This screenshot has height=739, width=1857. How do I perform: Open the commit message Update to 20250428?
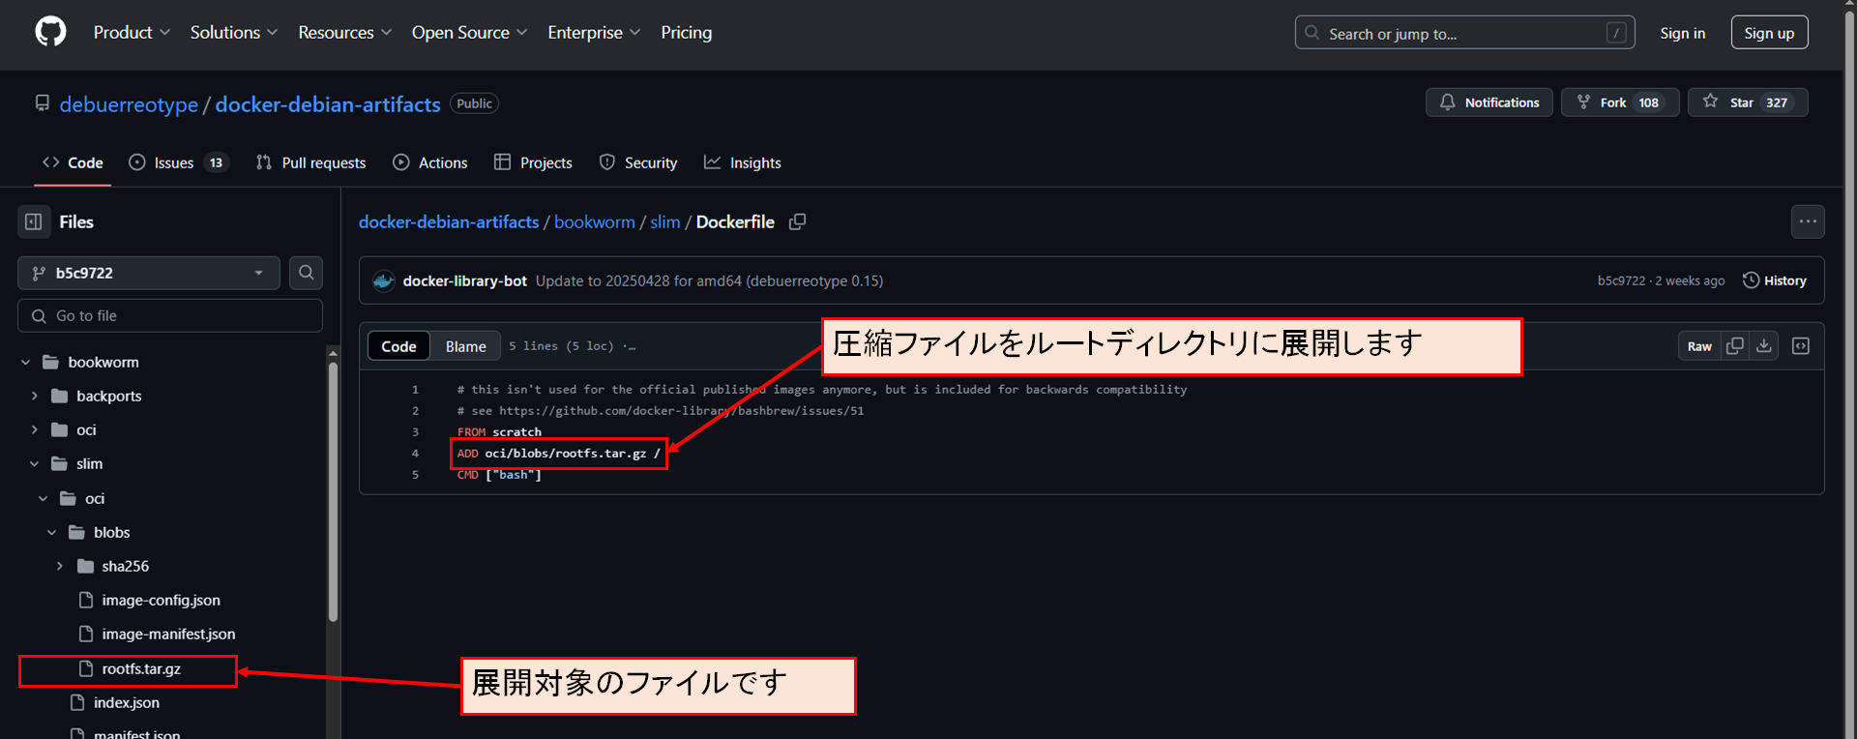[x=709, y=281]
